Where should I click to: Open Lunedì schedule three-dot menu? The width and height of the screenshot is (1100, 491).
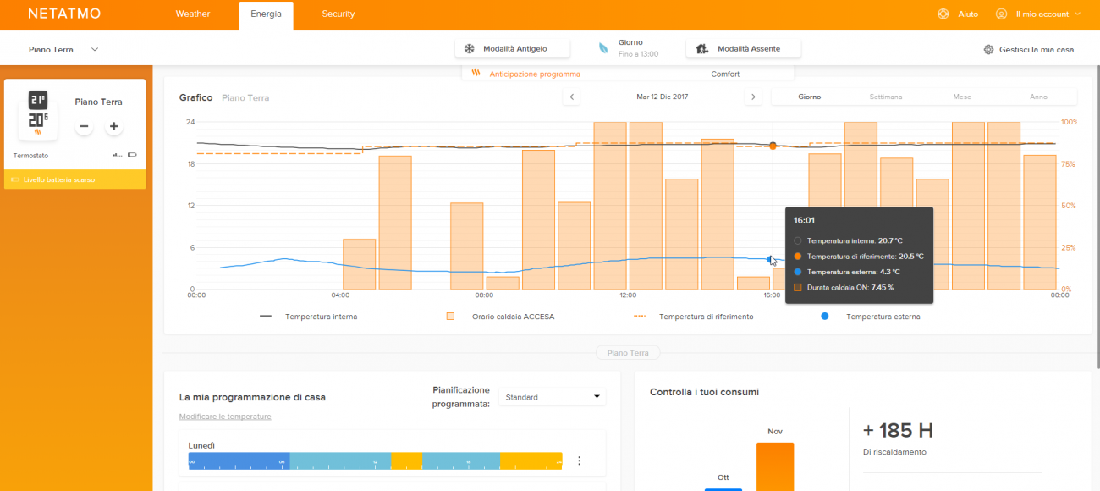click(x=580, y=461)
